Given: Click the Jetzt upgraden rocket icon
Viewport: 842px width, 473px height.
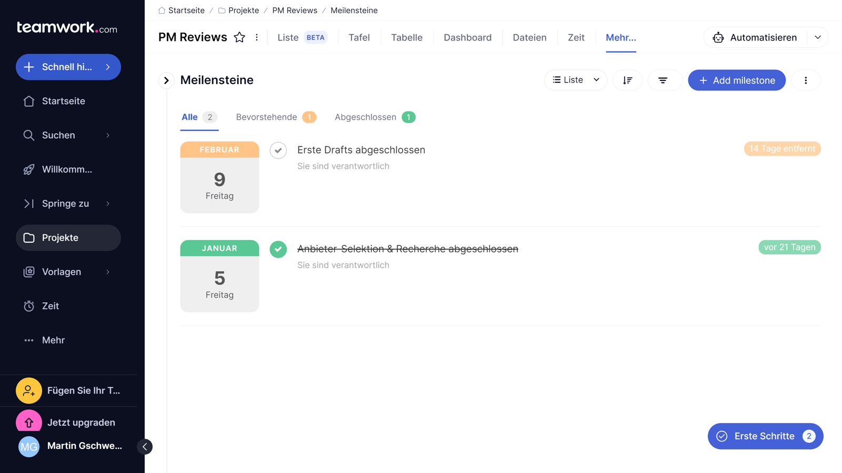Looking at the screenshot, I should pyautogui.click(x=29, y=421).
